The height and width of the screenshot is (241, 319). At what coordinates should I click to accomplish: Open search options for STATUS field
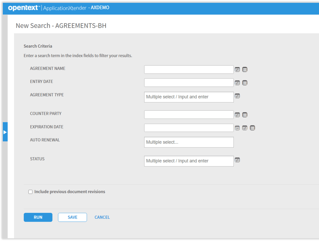(x=237, y=160)
